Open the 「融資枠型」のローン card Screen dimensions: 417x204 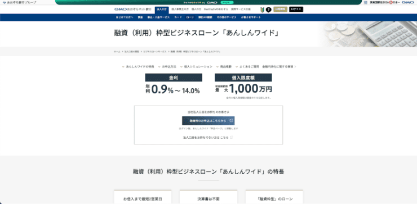[x=274, y=197]
